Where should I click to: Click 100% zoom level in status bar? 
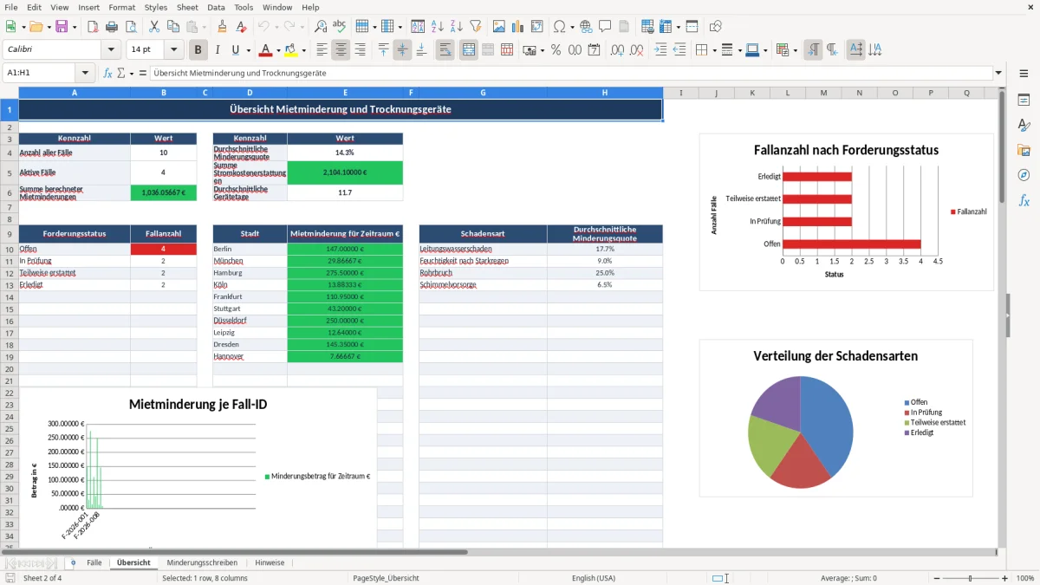pos(1025,578)
